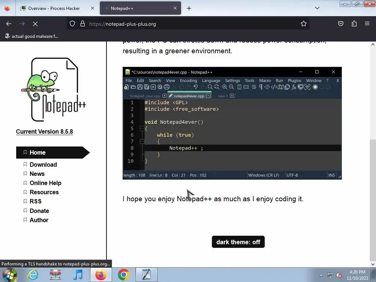Open the music note app on taskbar

(78, 275)
